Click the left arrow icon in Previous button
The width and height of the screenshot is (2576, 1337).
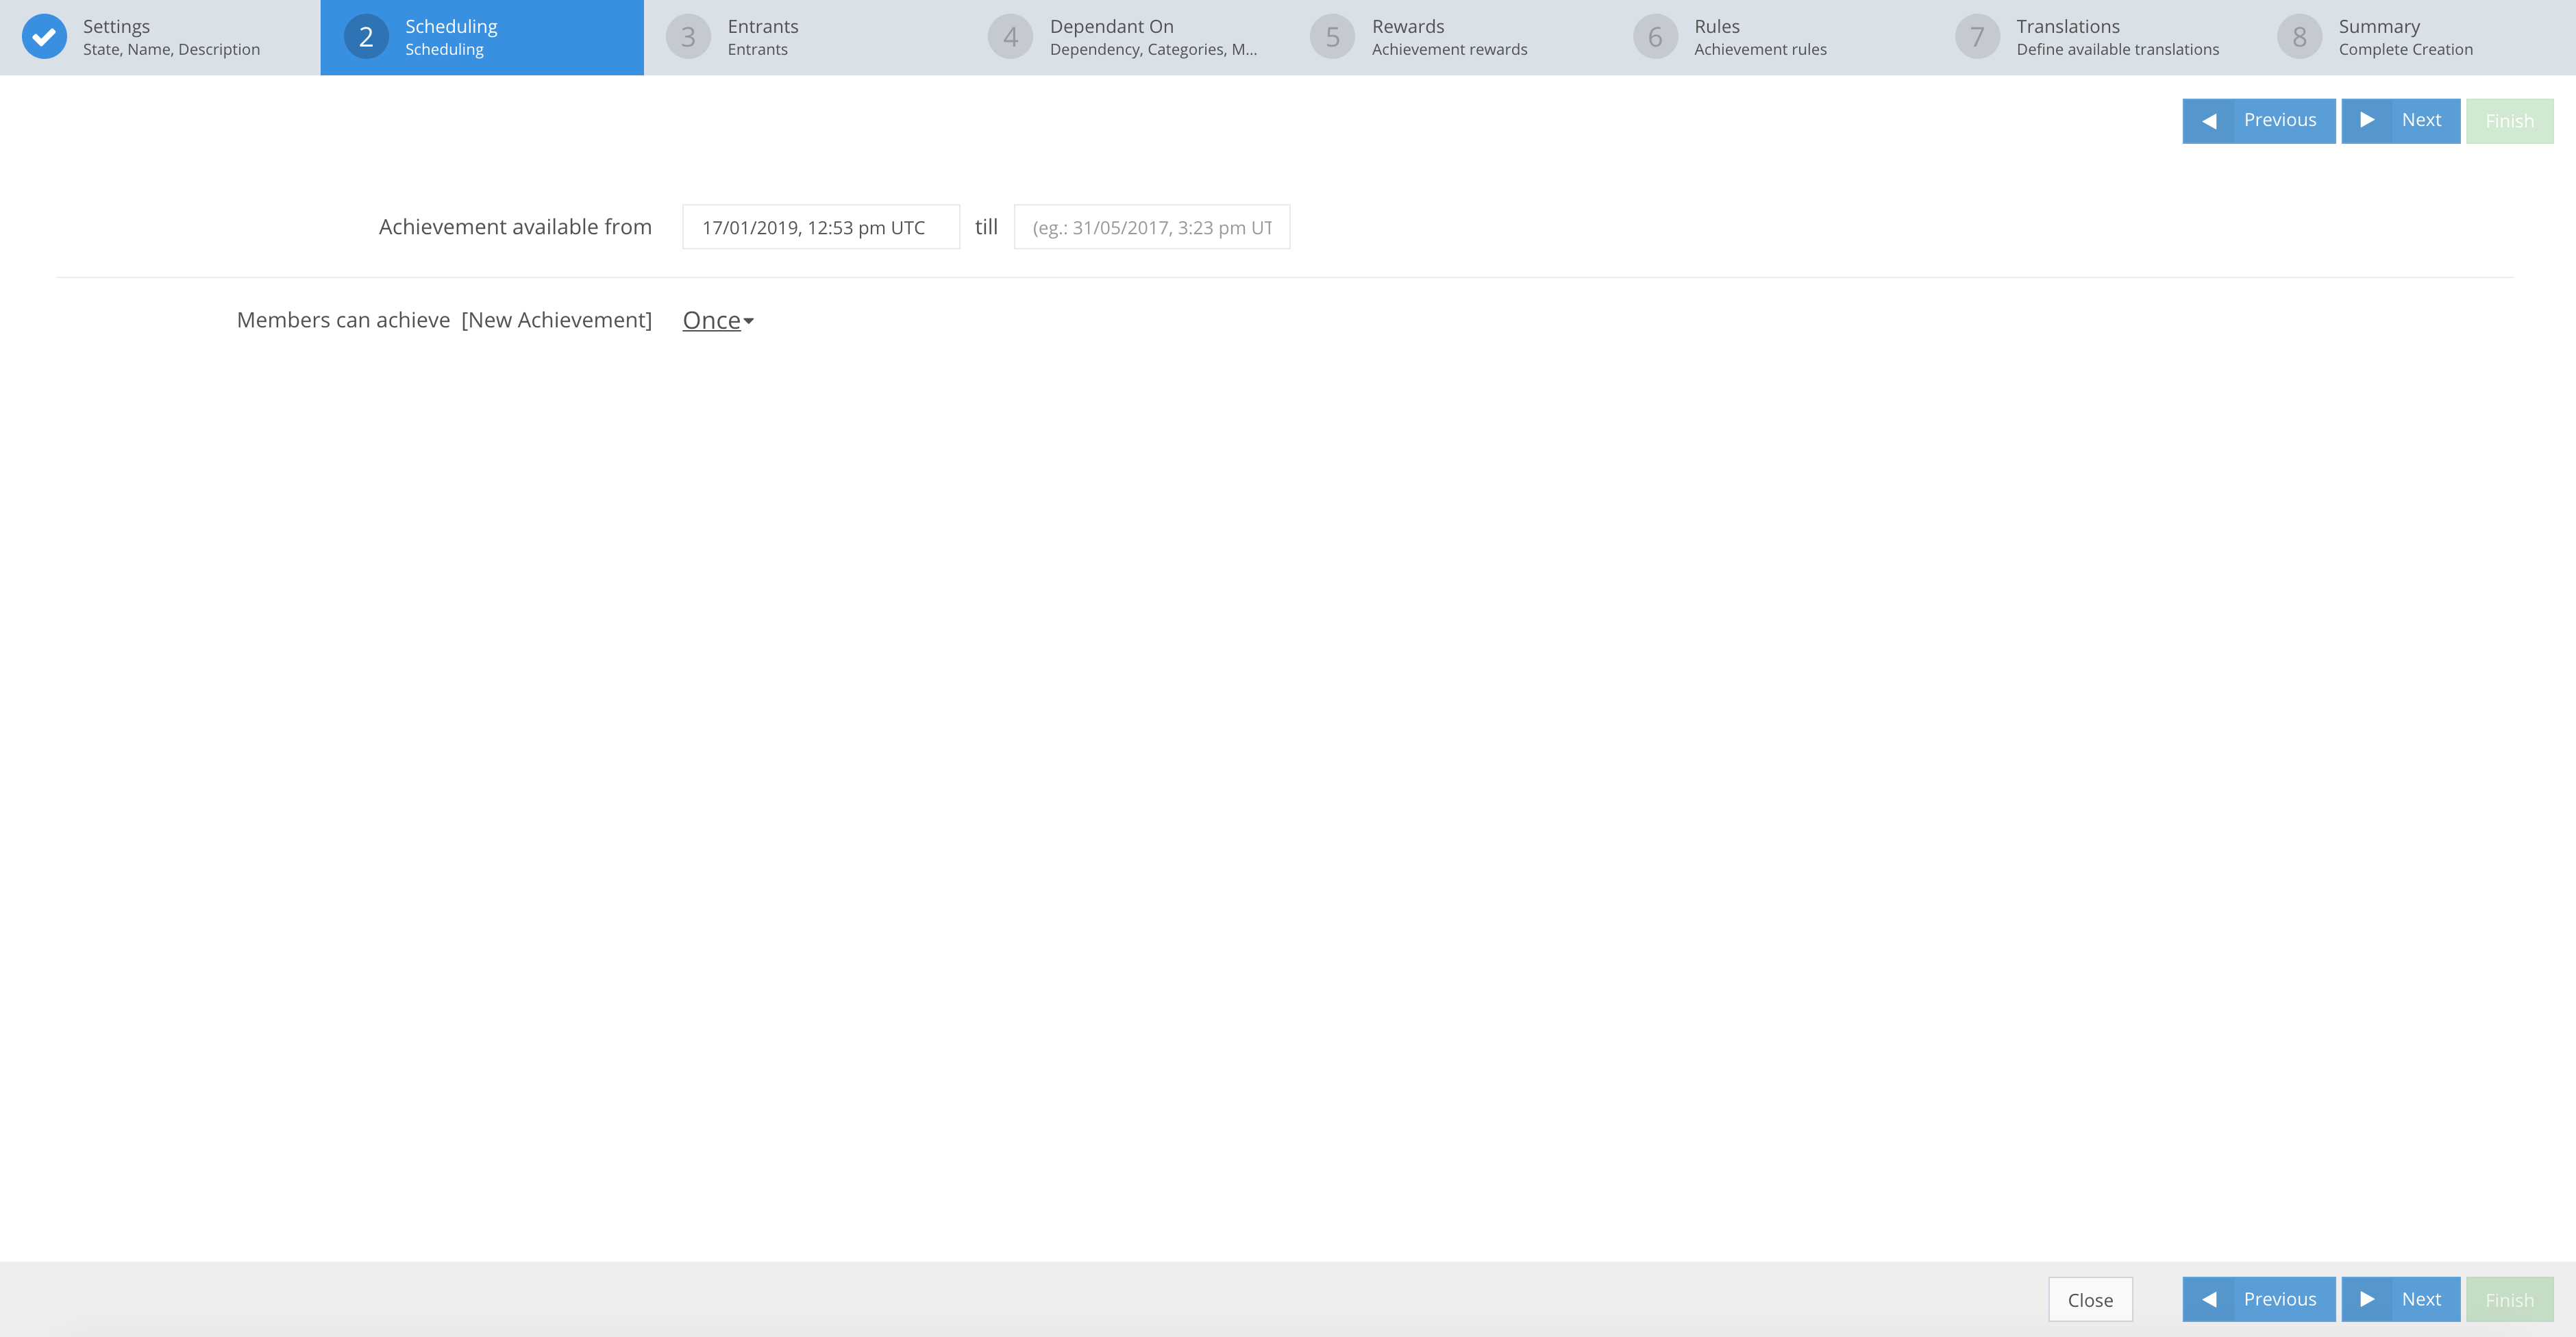2209,120
